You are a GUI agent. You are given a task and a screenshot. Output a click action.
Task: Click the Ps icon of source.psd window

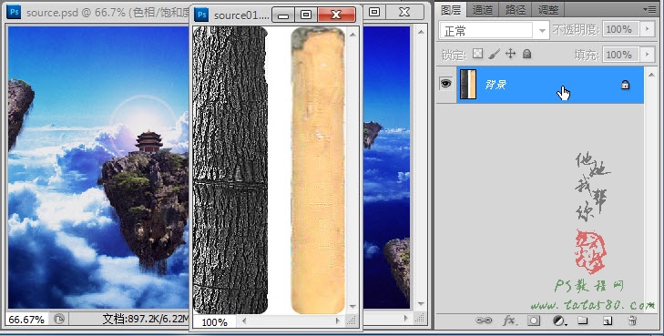click(x=14, y=12)
